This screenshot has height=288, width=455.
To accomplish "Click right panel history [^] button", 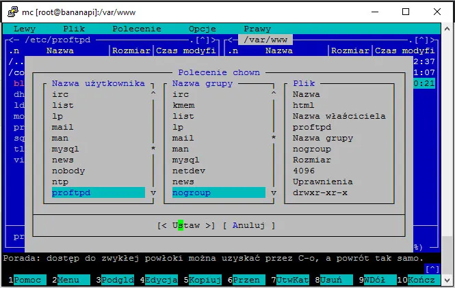I will (x=421, y=40).
